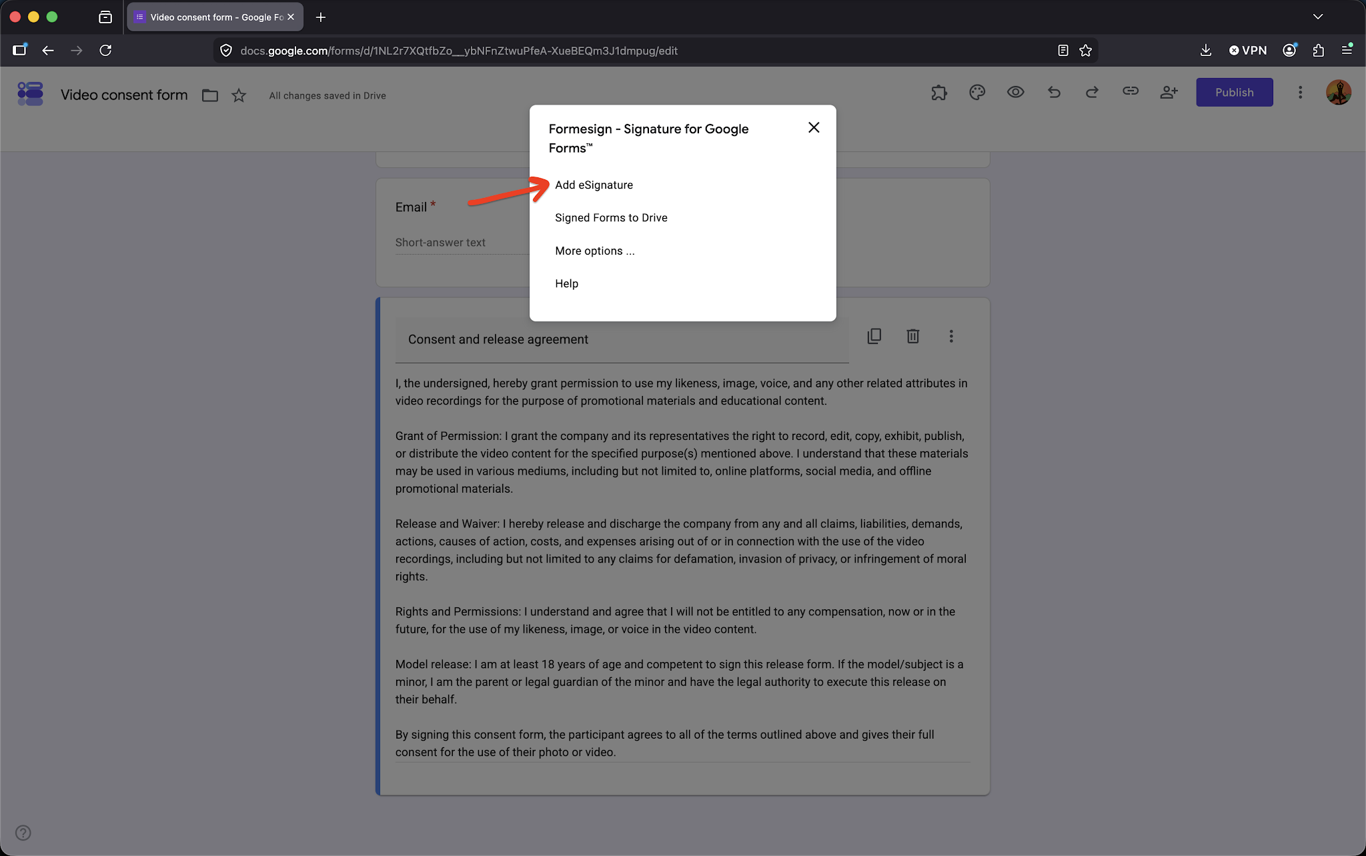This screenshot has width=1366, height=856.
Task: Click All changes saved in Drive
Action: point(327,96)
